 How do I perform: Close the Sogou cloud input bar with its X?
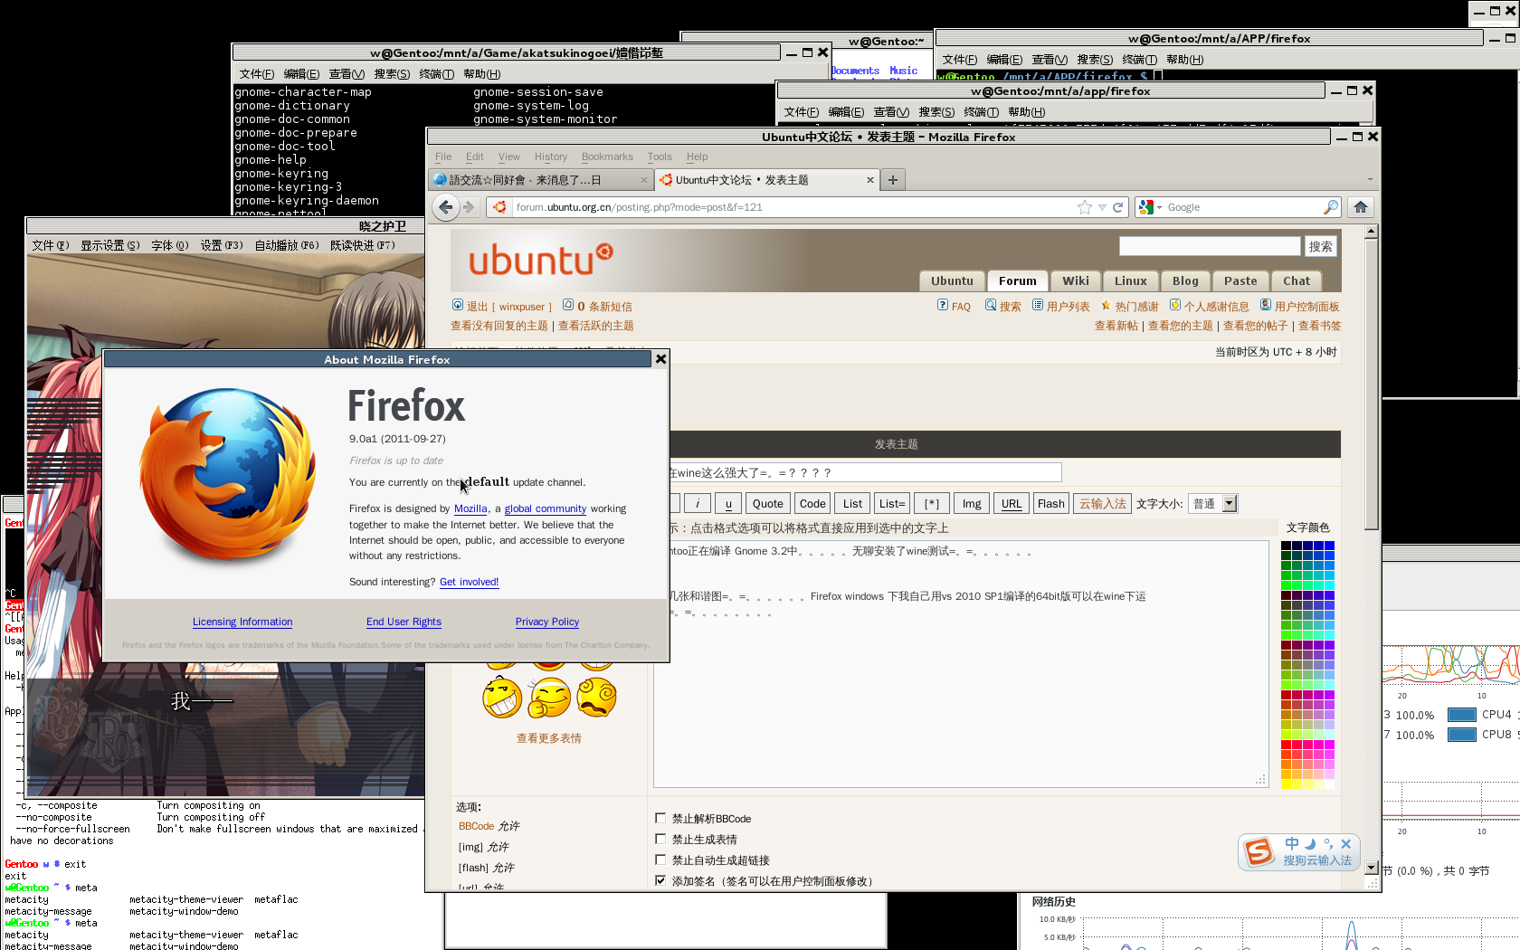tap(1345, 843)
